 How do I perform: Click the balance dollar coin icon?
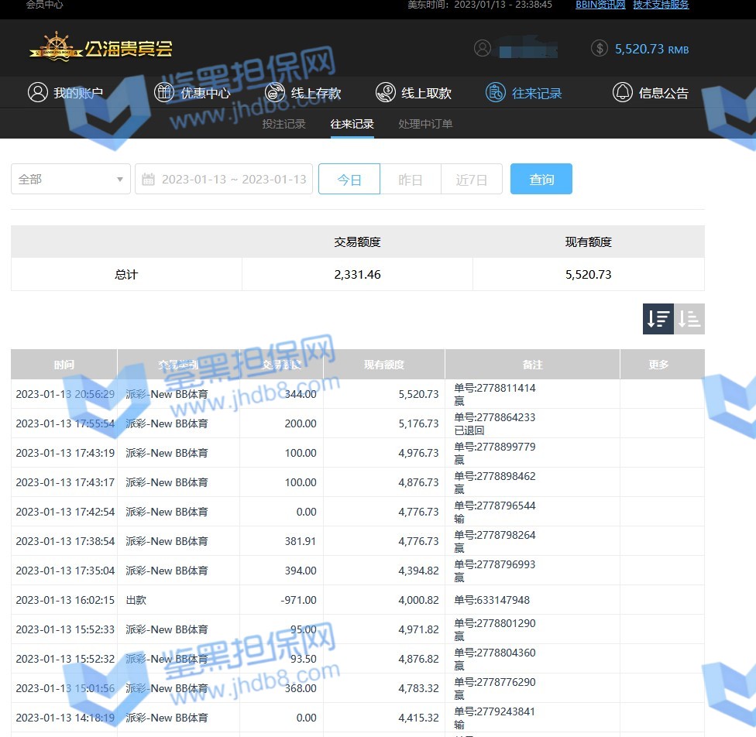(x=599, y=48)
